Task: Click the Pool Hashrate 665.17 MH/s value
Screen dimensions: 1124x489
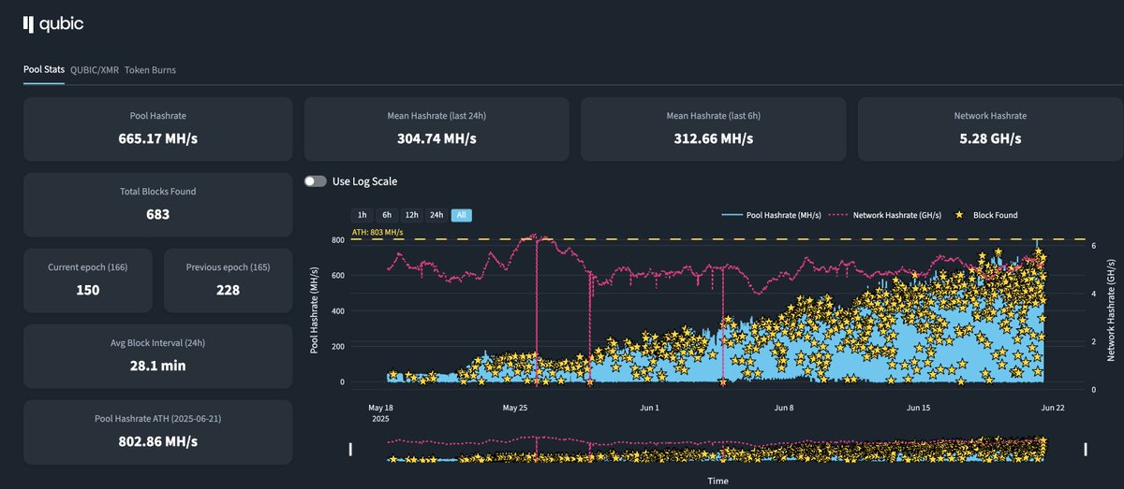Action: (157, 138)
